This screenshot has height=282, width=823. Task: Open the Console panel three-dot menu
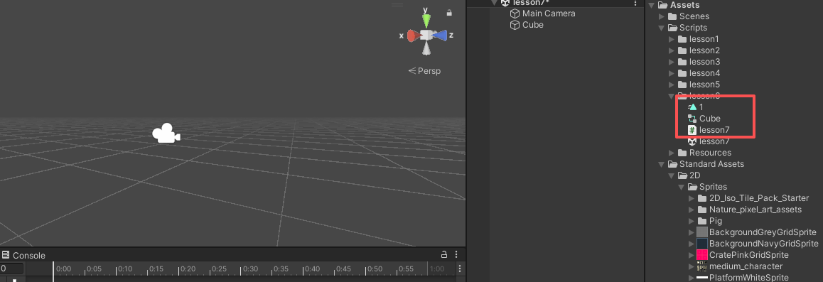[456, 255]
